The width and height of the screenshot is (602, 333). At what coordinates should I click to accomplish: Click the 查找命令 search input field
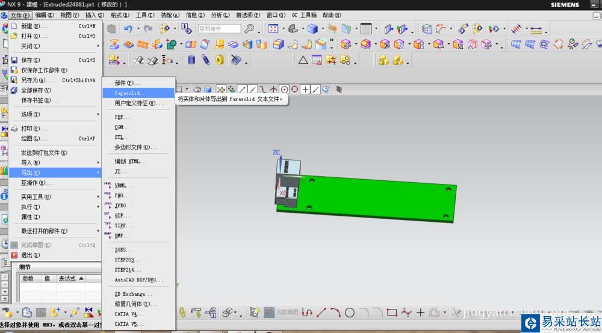click(x=219, y=29)
